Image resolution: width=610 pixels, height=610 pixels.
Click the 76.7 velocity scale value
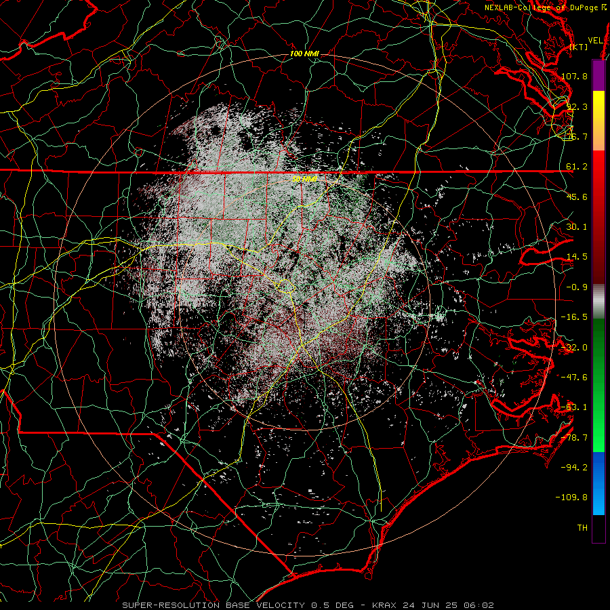(x=577, y=136)
